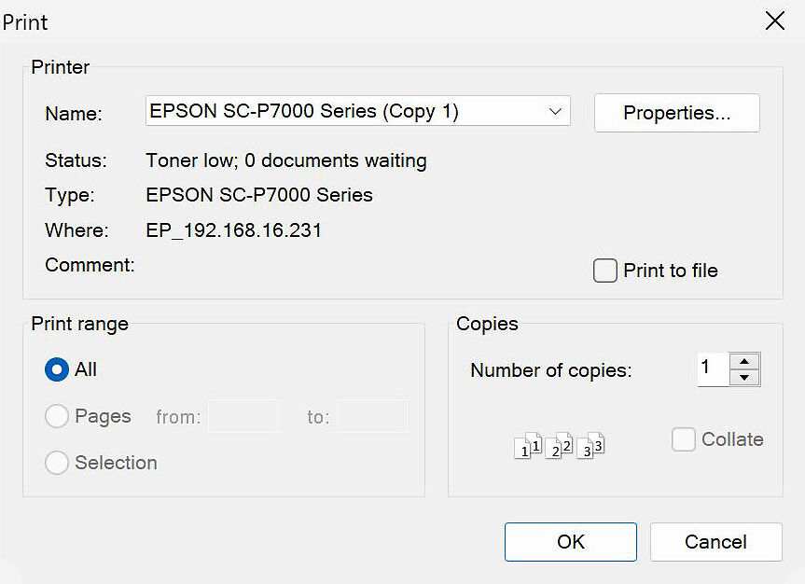
Task: Click the 'from' page number field
Action: (243, 416)
